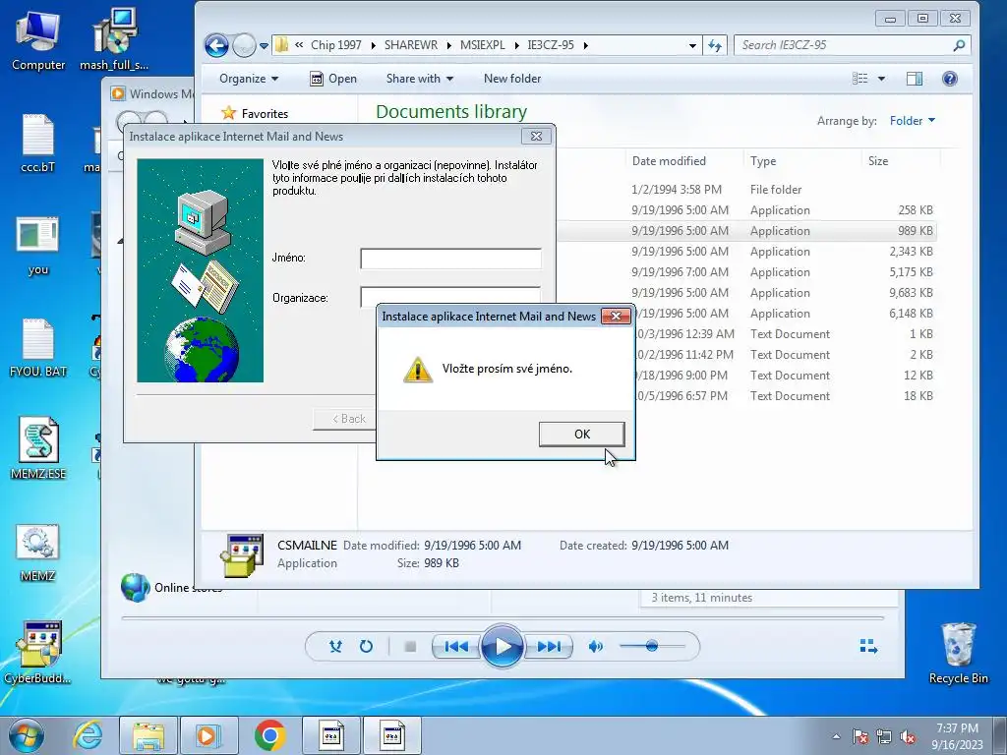
Task: Adjust the Media Player volume slider
Action: coord(652,646)
